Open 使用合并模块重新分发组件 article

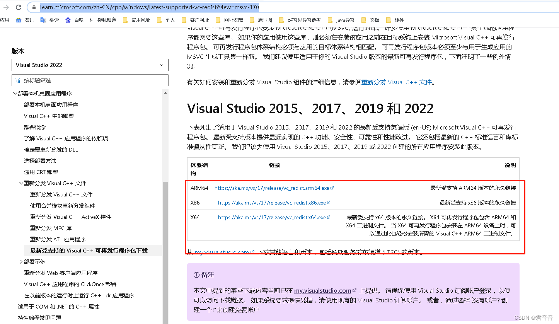pos(63,206)
